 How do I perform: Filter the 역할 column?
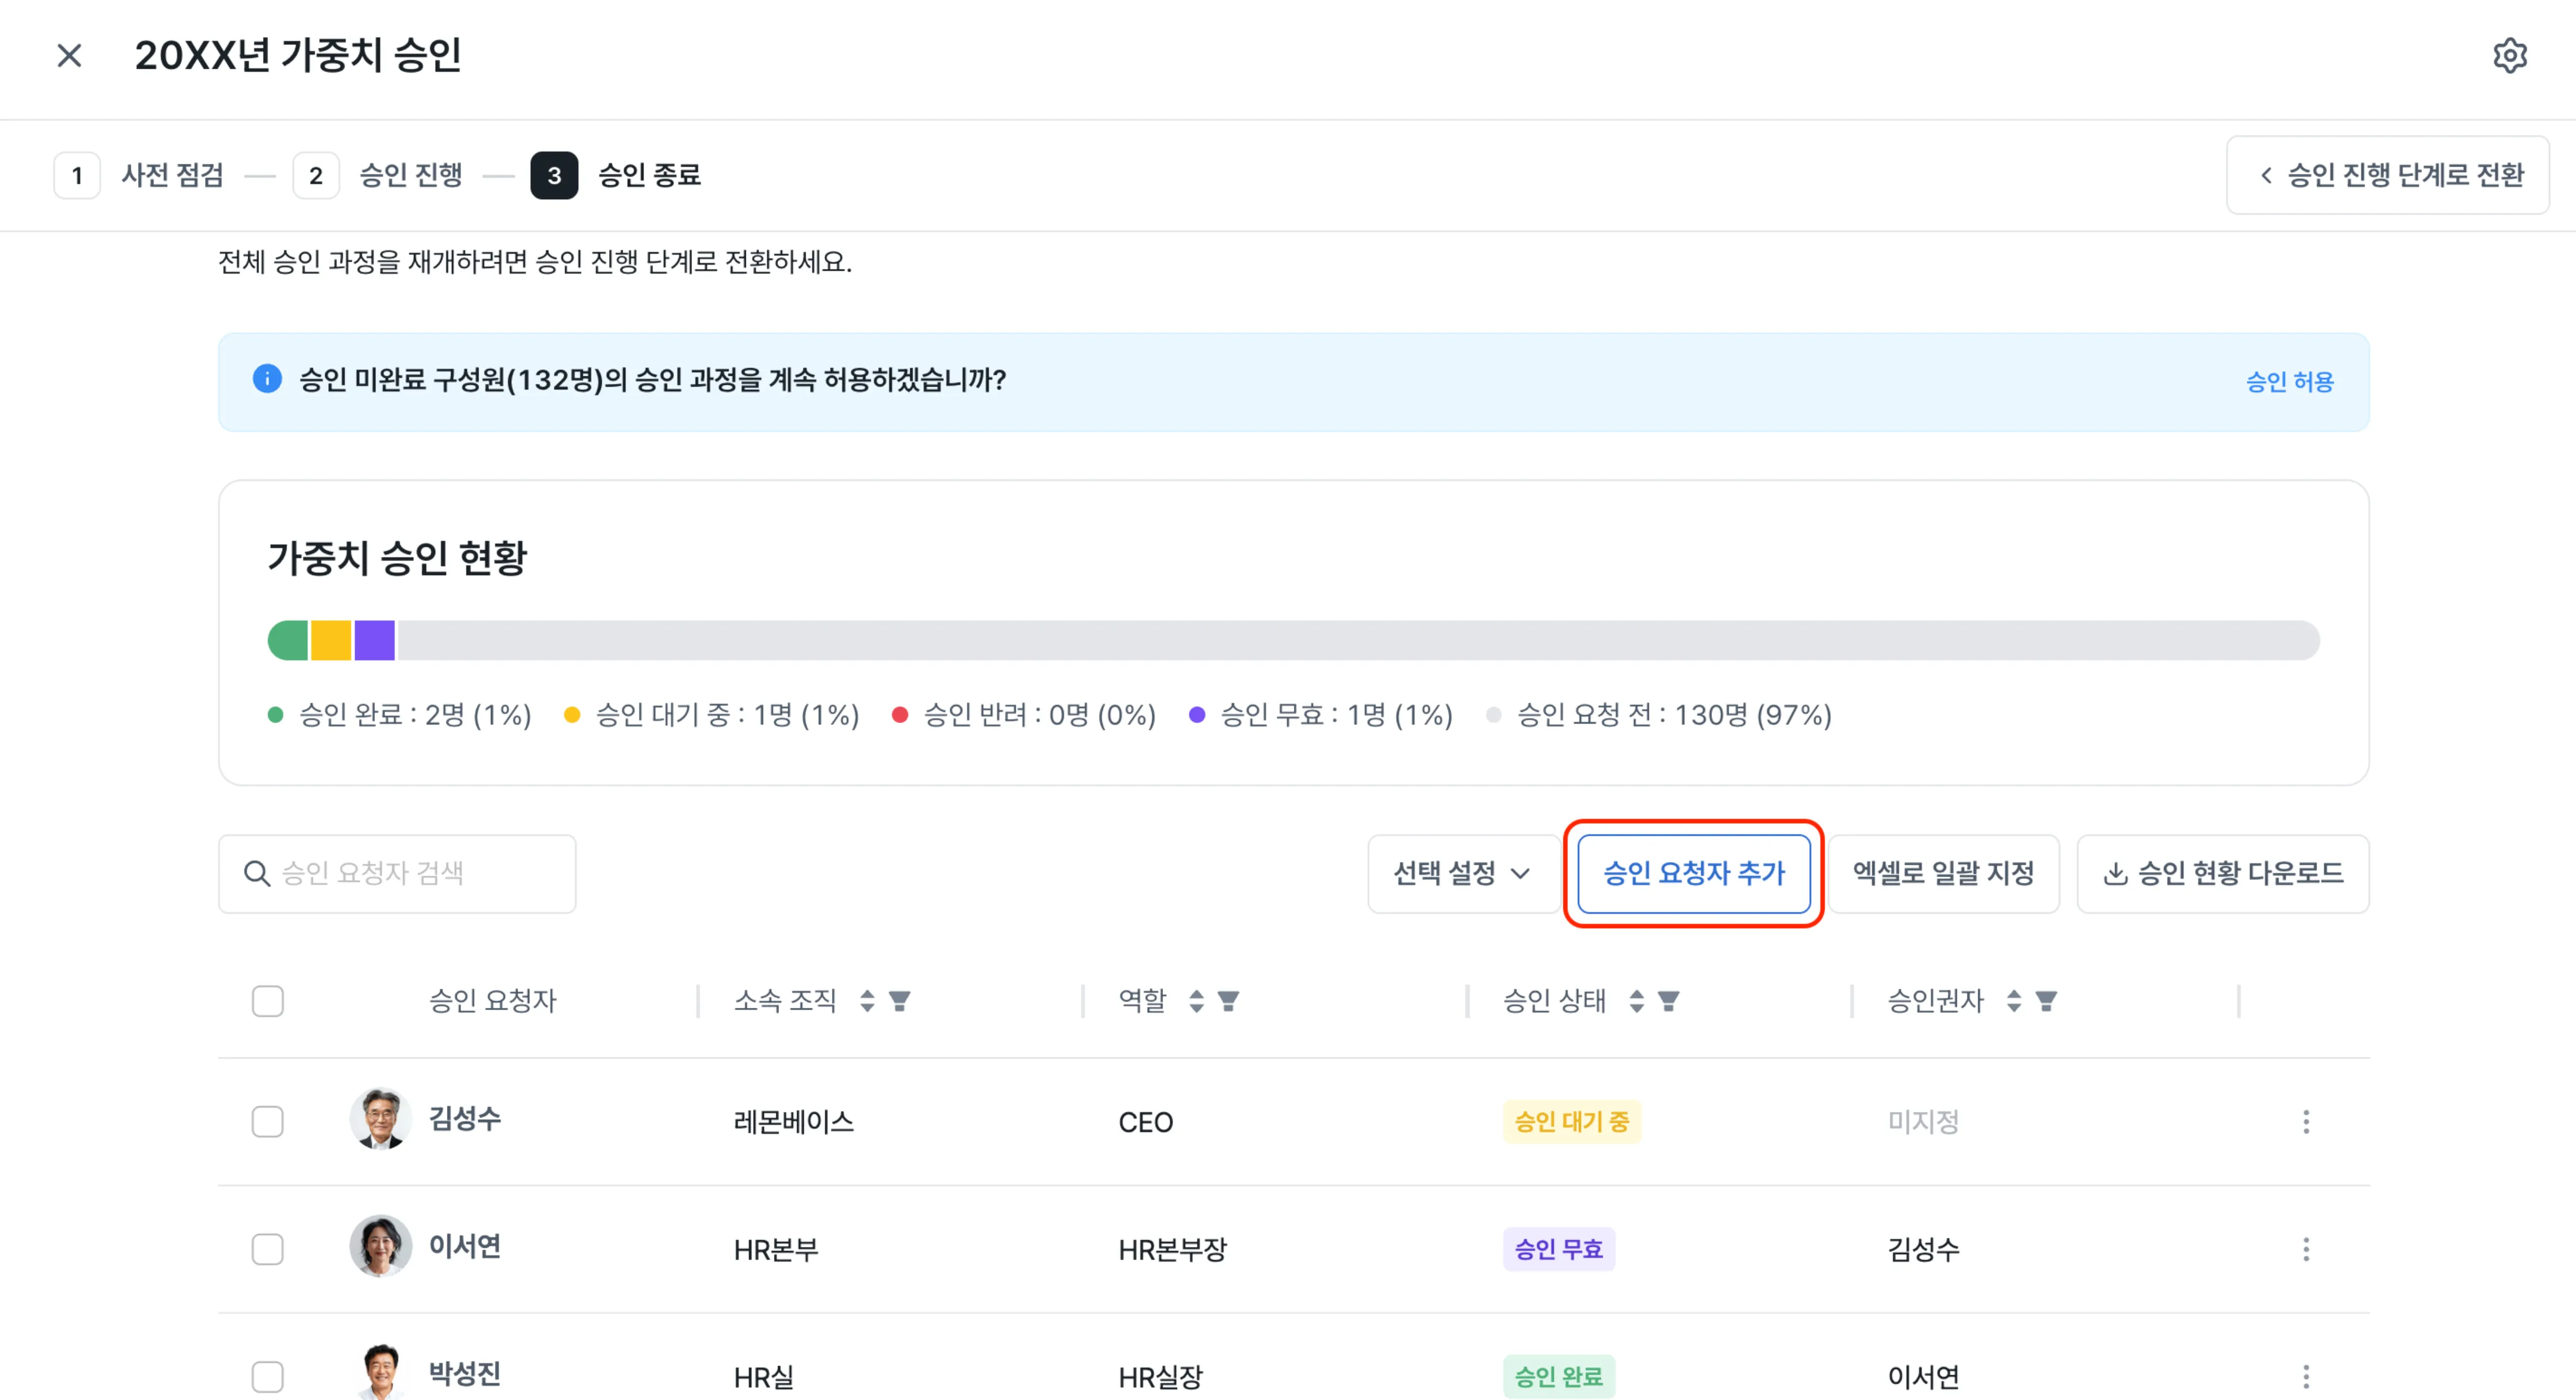(x=1228, y=1001)
